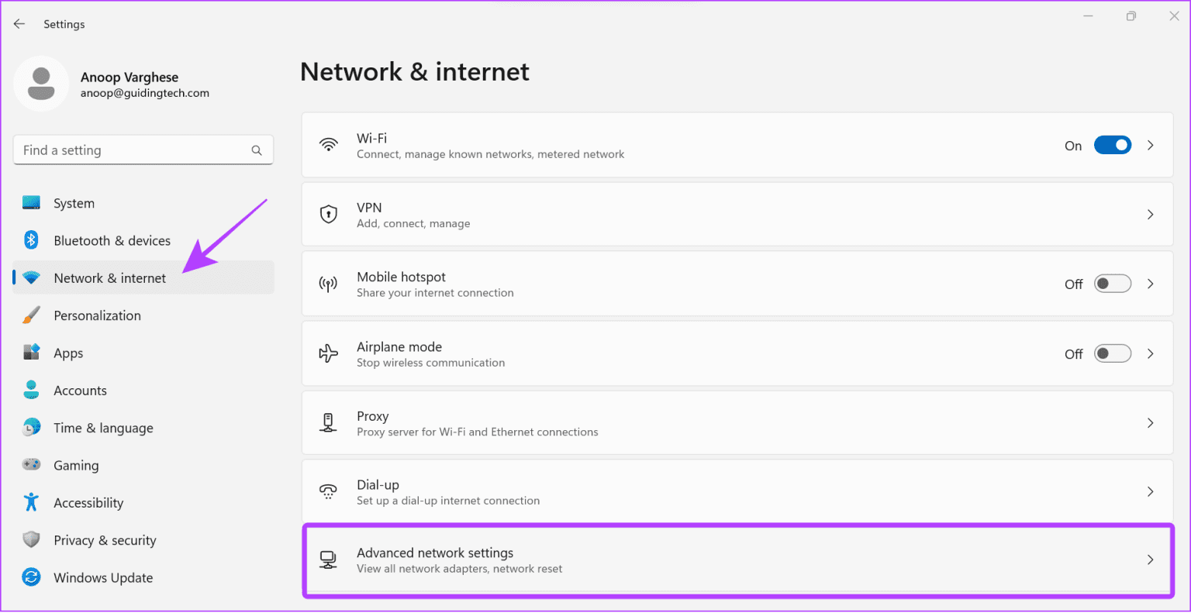Open the Accounts settings page

(x=80, y=391)
